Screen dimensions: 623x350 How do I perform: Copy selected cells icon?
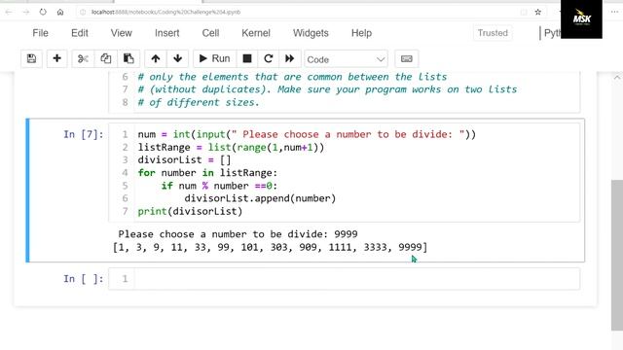click(106, 58)
